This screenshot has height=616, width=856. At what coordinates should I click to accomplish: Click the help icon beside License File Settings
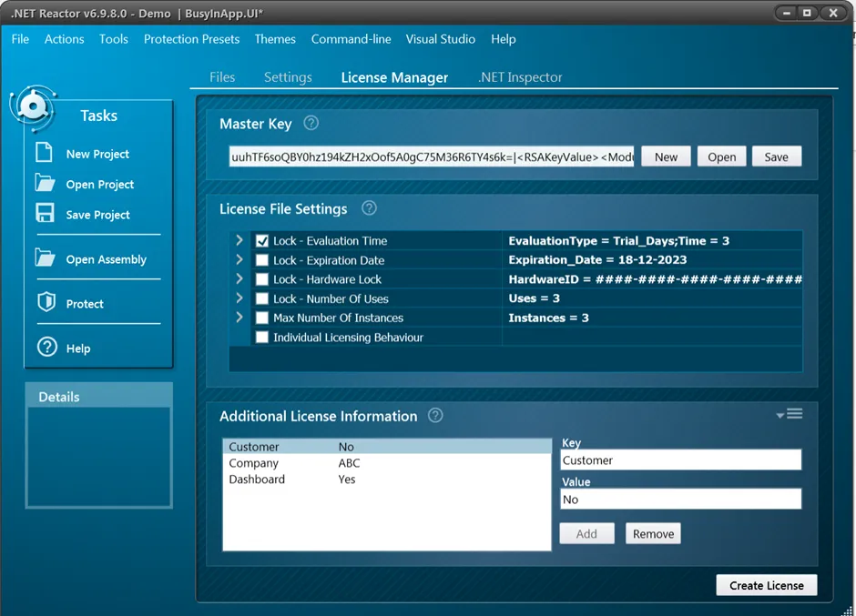click(x=369, y=207)
